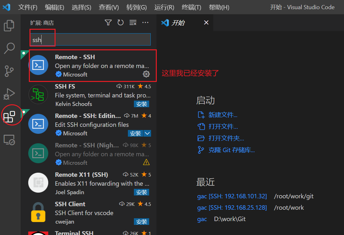Click 打开文件夹... link
The width and height of the screenshot is (344, 235).
226,138
